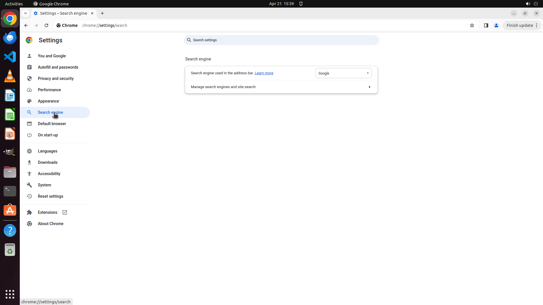Go back to previous page
This screenshot has width=543, height=305.
tap(26, 25)
